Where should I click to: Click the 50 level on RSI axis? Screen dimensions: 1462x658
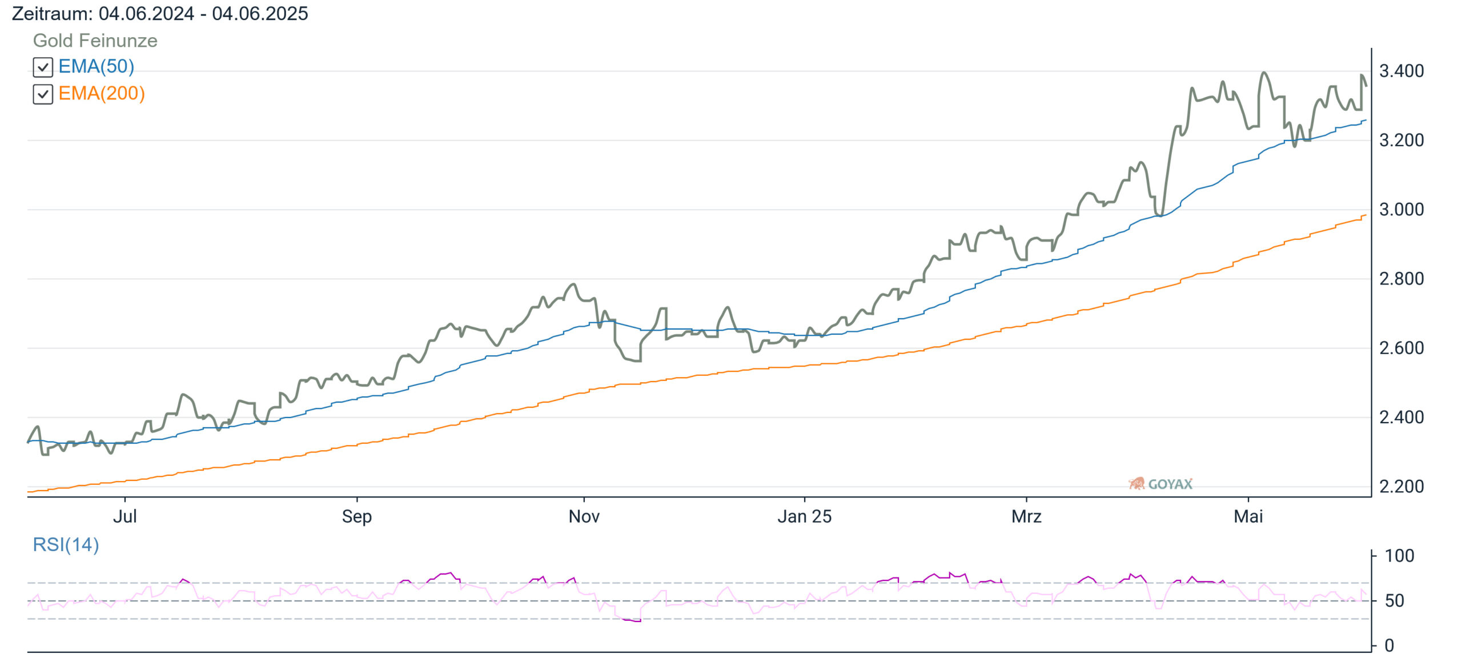click(x=1395, y=601)
